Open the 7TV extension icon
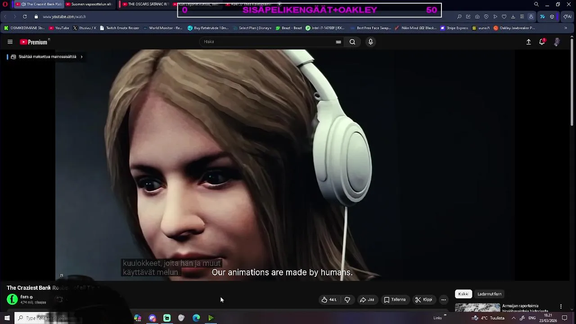The width and height of the screenshot is (576, 324). 542,17
